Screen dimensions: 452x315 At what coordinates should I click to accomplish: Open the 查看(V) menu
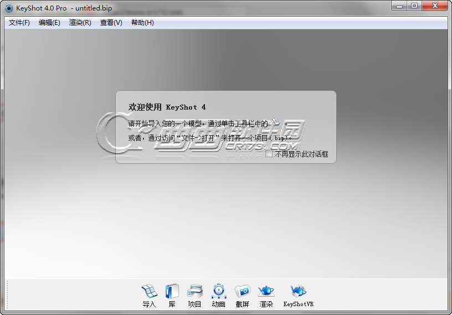111,23
